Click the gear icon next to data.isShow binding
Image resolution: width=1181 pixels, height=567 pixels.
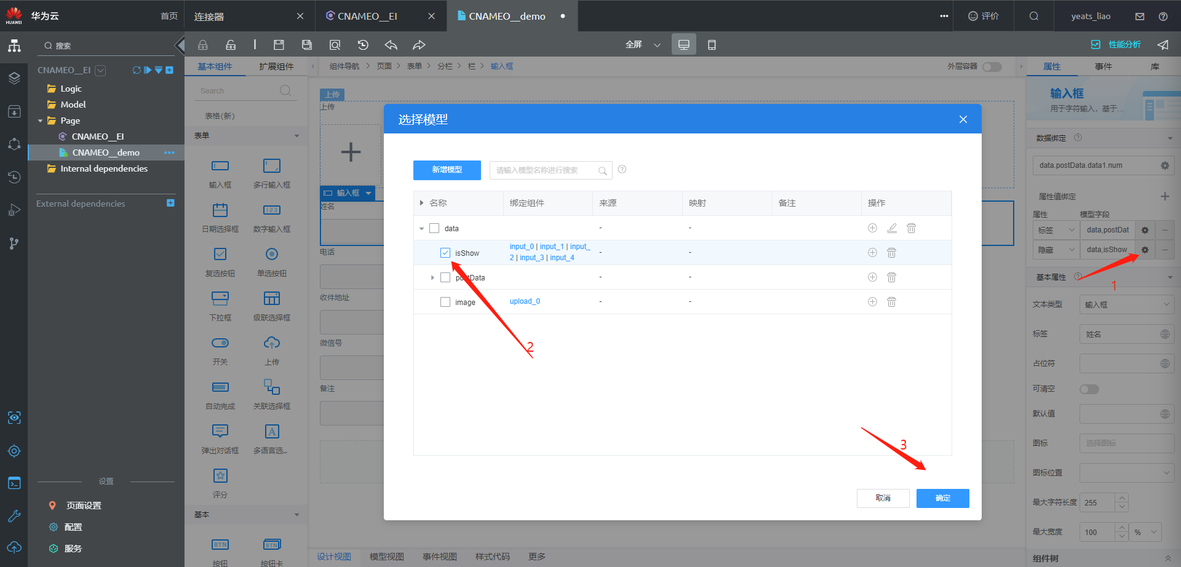[1145, 250]
